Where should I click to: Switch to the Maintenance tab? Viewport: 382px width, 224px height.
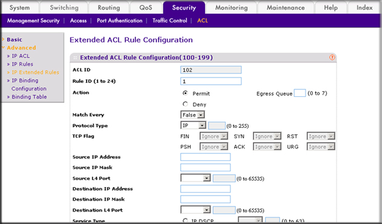coord(286,7)
